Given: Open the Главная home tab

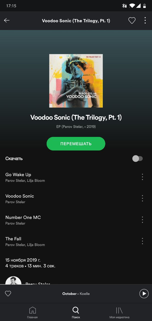Looking at the screenshot, I should [32, 312].
